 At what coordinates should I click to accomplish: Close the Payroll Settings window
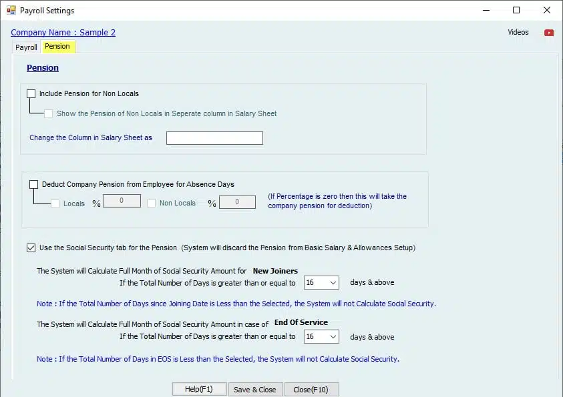[x=546, y=10]
